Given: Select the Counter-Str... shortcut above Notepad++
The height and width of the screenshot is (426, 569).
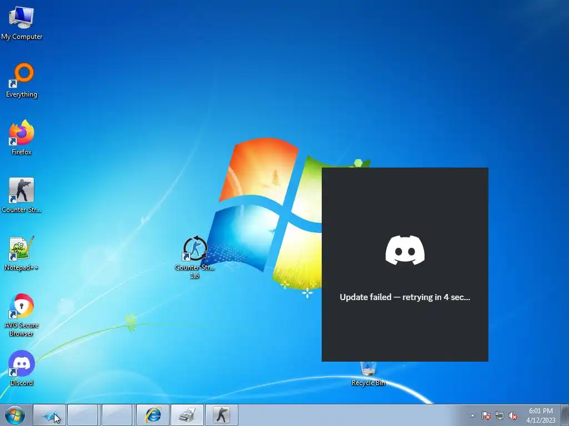Looking at the screenshot, I should pyautogui.click(x=22, y=195).
